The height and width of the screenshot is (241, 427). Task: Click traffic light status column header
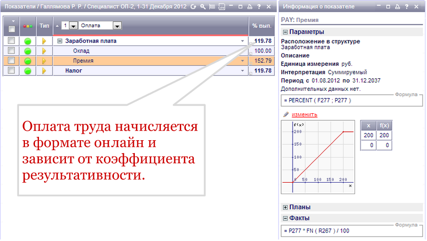[x=28, y=26]
